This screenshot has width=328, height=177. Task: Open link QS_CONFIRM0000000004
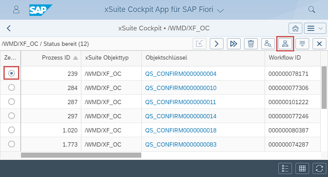tap(181, 74)
